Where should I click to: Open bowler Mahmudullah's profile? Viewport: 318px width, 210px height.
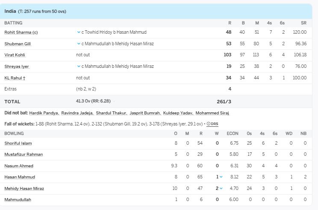pos(18,199)
